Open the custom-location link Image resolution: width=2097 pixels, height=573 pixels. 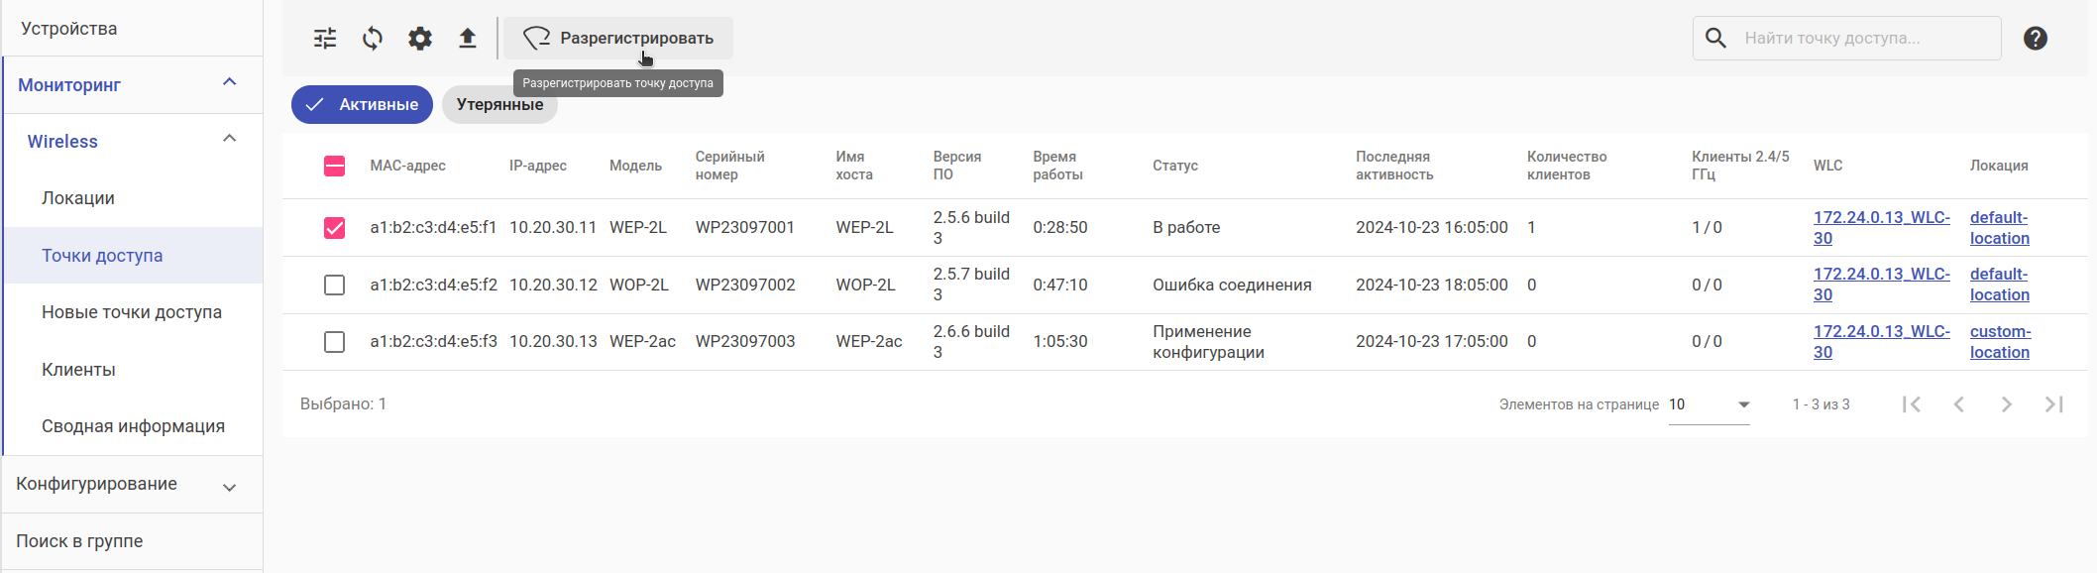point(2000,342)
